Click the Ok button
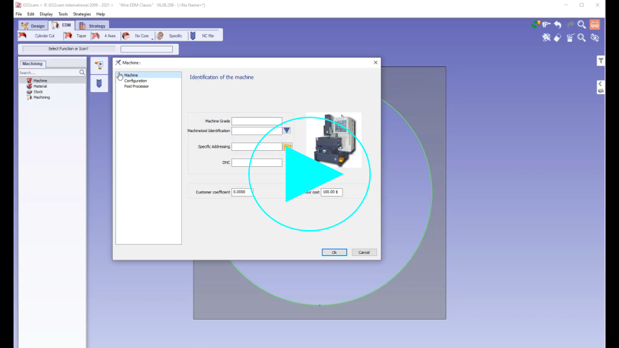This screenshot has width=619, height=348. [334, 252]
